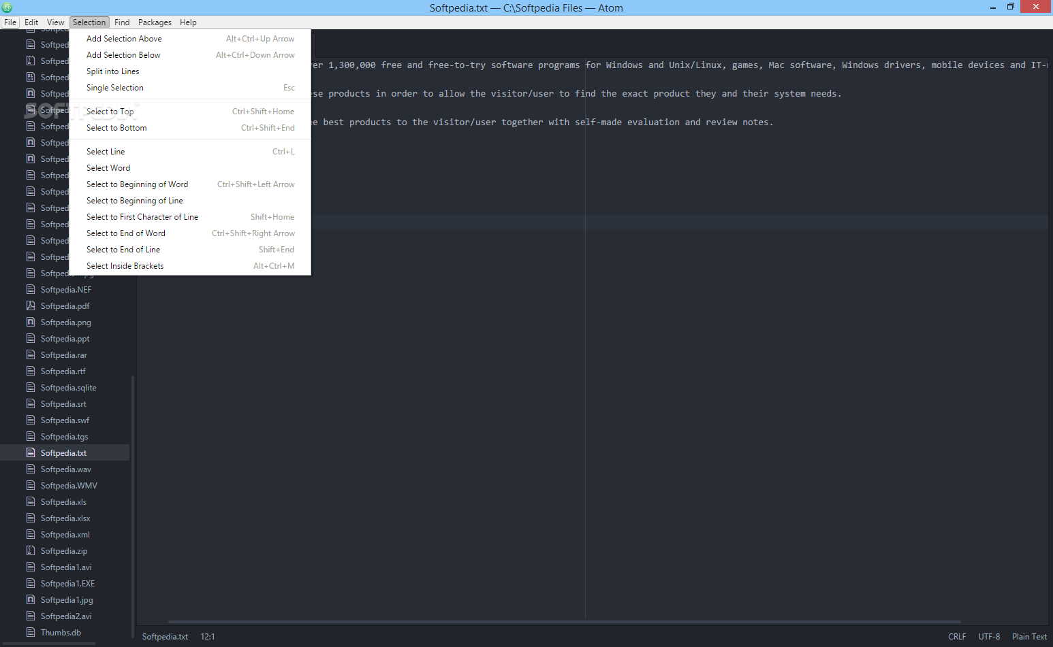
Task: Click the Plain Text grammar selector
Action: click(x=1029, y=637)
